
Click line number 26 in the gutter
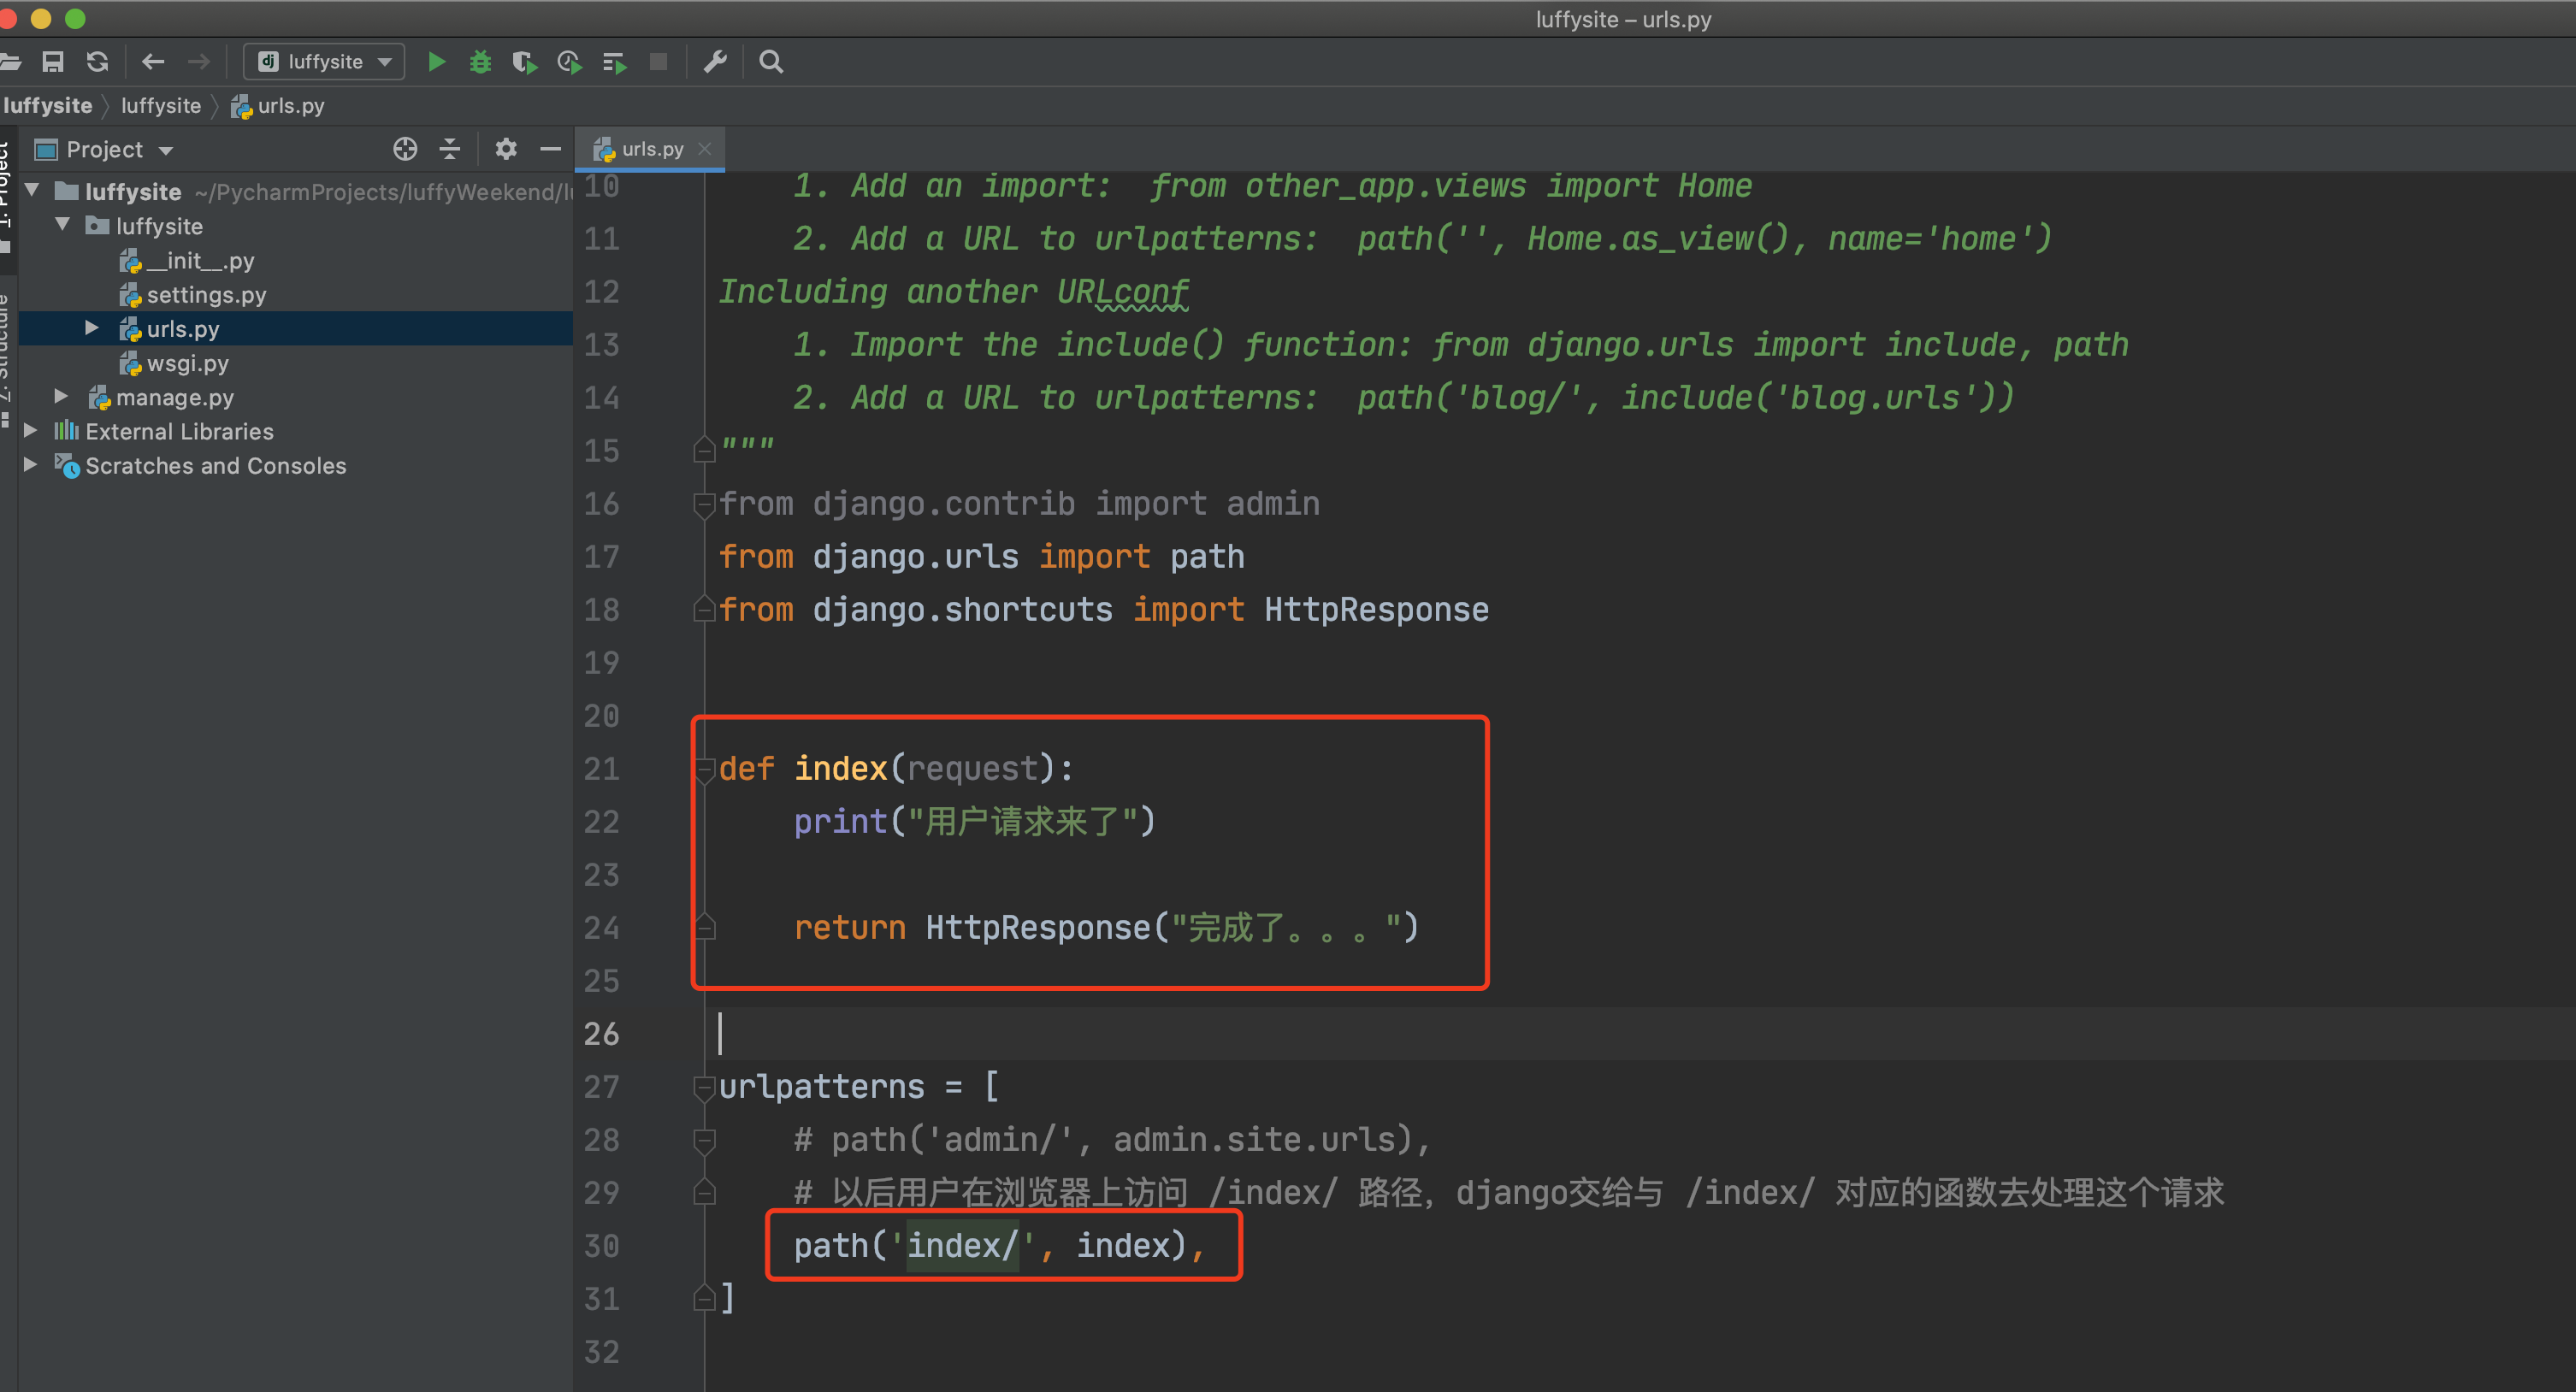pyautogui.click(x=601, y=1034)
